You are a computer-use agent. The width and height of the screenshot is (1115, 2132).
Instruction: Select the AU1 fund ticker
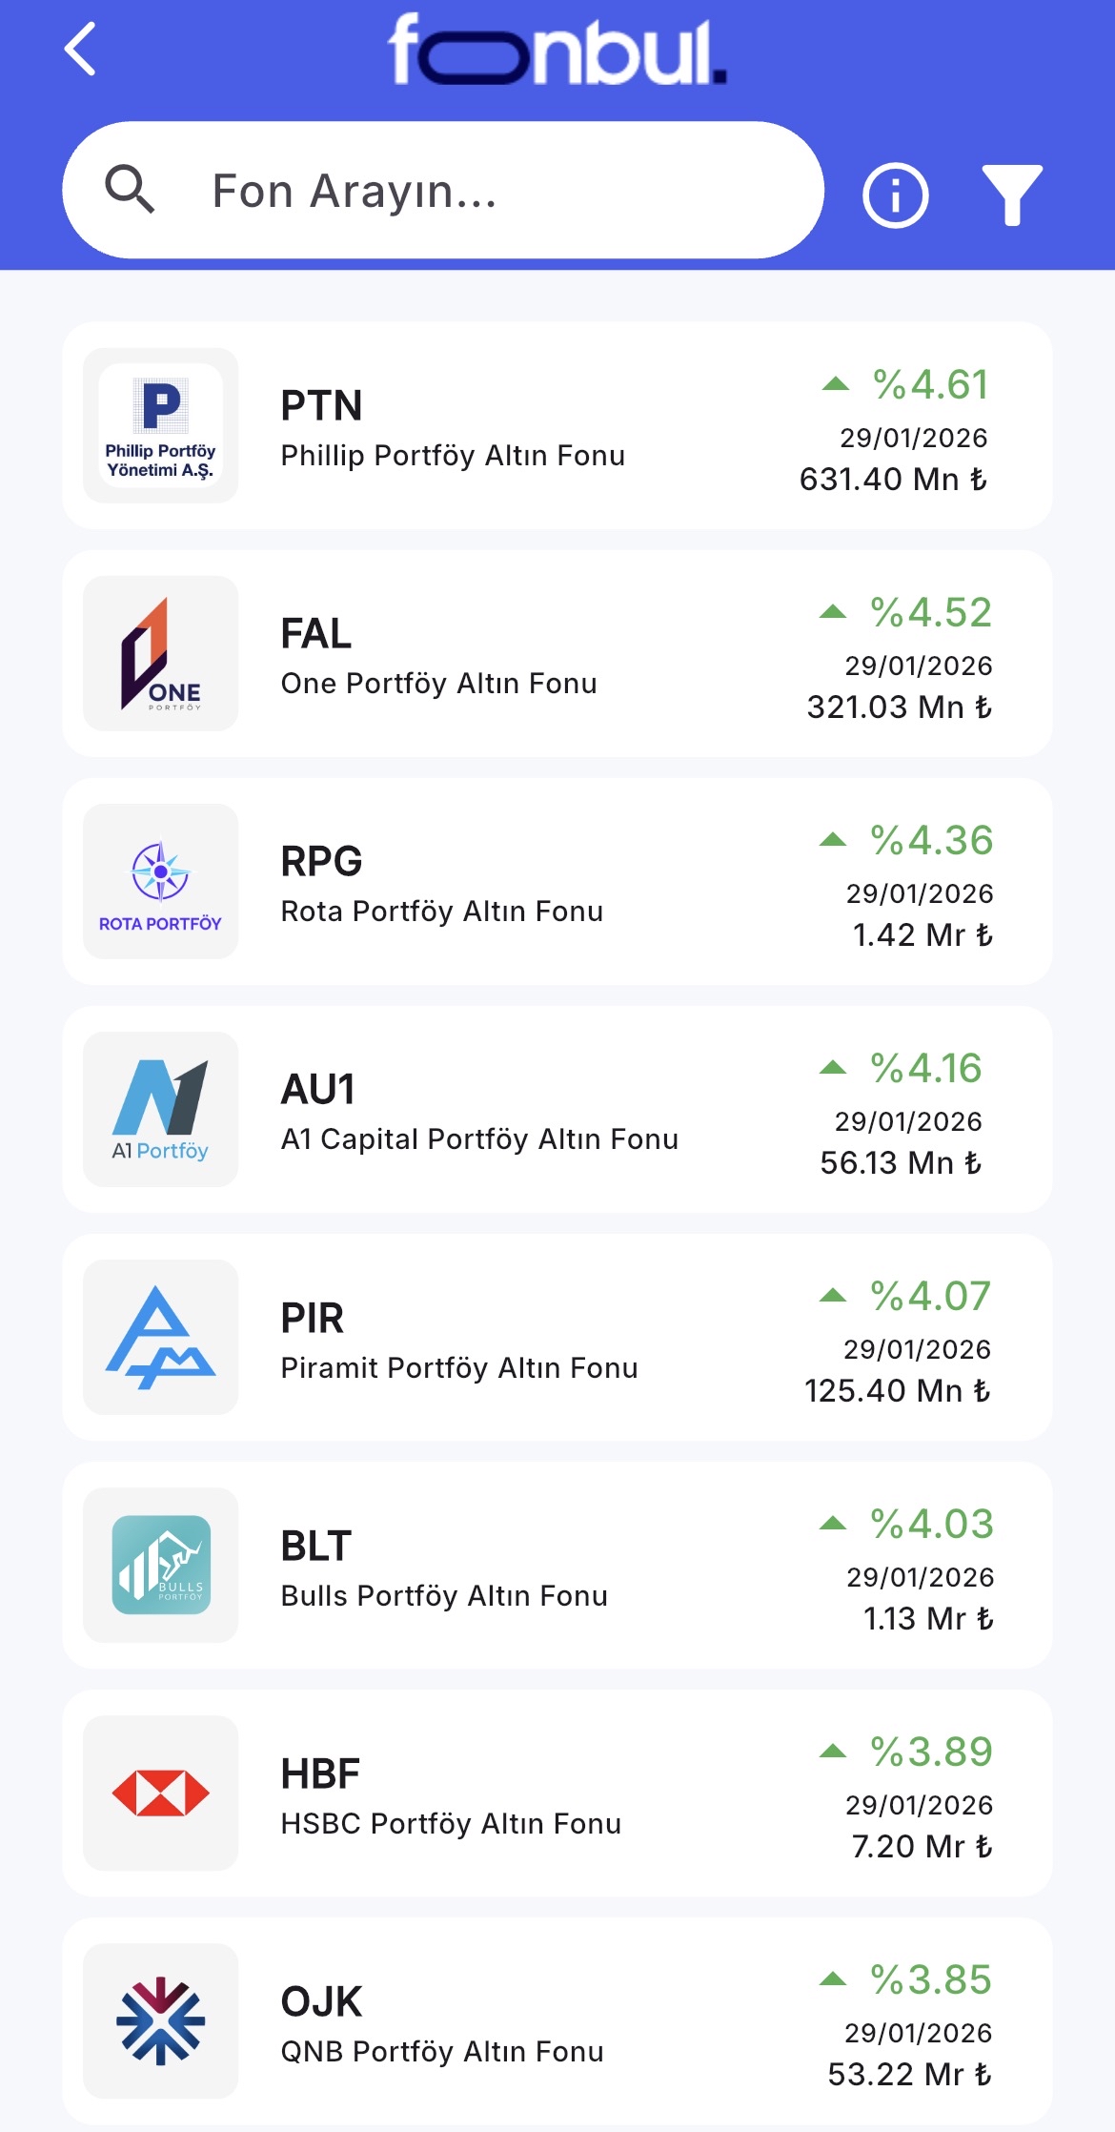[317, 1089]
